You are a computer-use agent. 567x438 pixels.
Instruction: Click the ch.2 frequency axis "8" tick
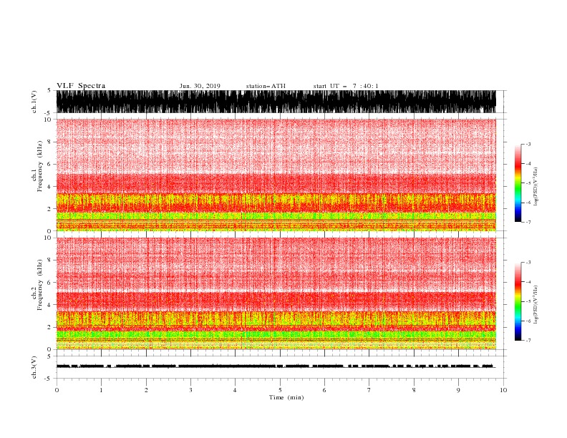[49, 261]
